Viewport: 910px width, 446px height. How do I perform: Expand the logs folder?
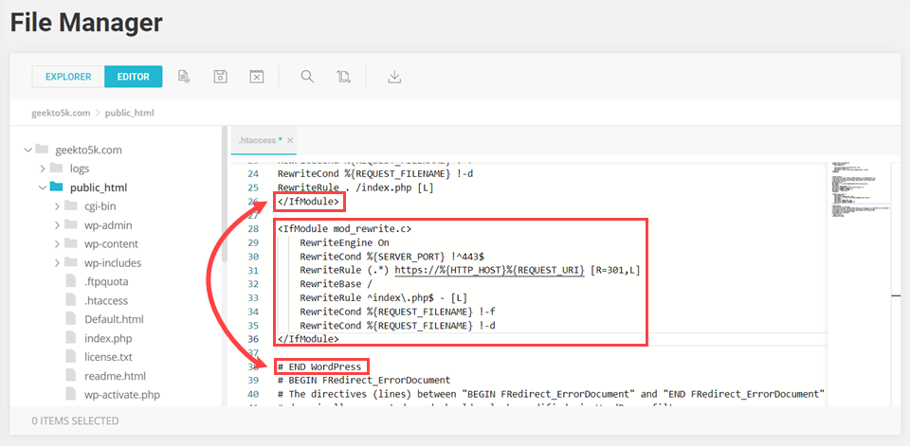point(43,169)
